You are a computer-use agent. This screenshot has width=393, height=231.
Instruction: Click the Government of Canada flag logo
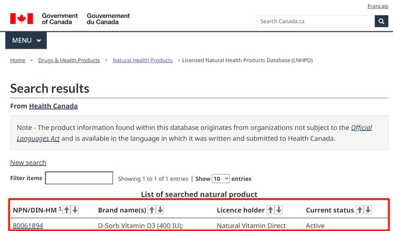[x=21, y=19]
